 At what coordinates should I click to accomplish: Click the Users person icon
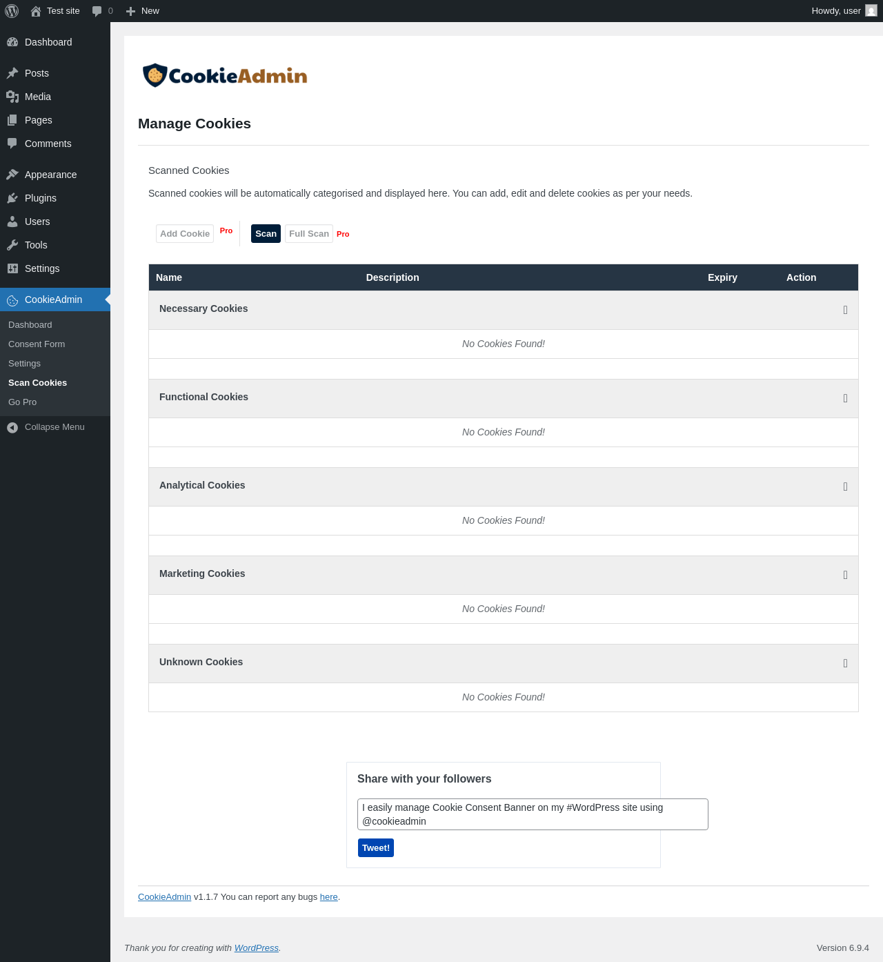click(x=12, y=222)
